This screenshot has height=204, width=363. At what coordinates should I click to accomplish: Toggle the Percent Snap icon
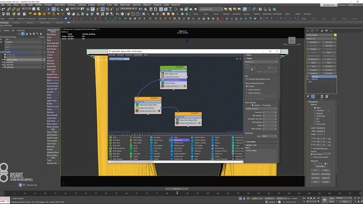pos(107,9)
